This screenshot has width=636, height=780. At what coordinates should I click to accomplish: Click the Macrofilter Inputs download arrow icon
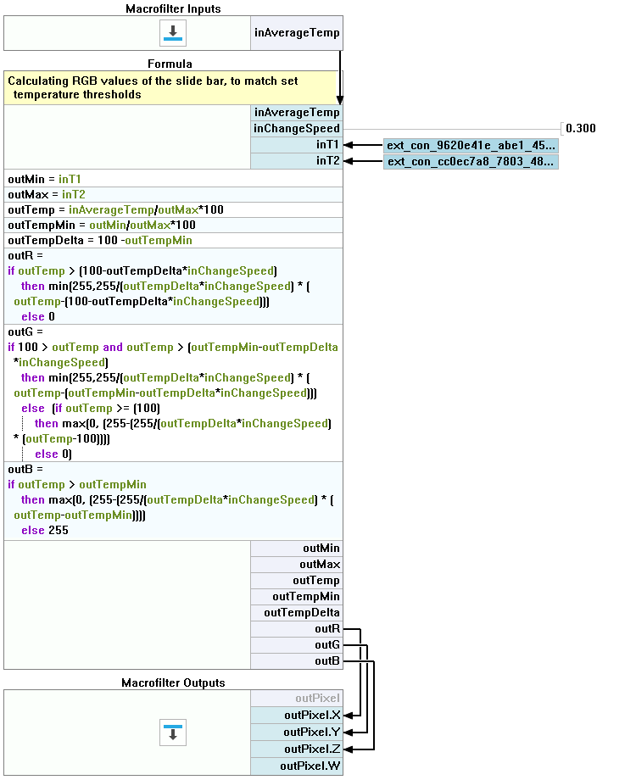click(173, 33)
